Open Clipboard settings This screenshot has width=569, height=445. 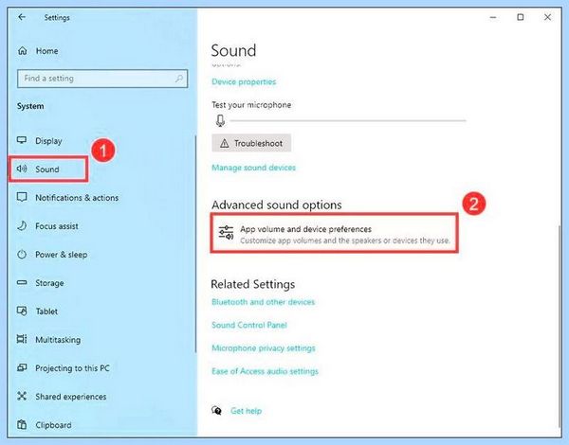click(x=53, y=425)
